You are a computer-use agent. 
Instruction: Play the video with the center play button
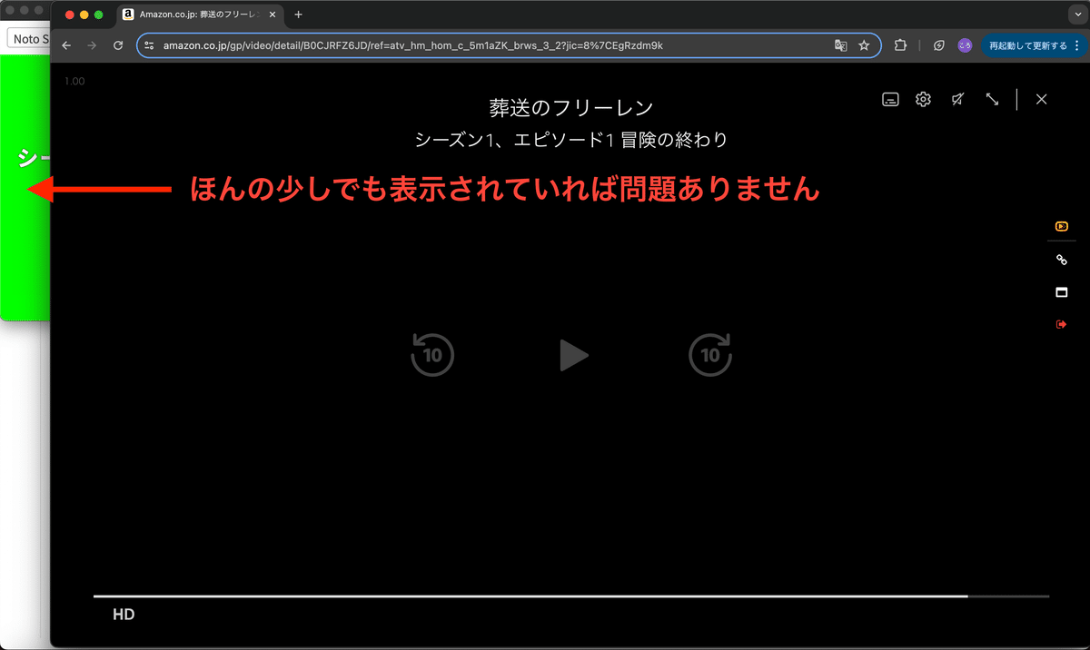coord(574,355)
